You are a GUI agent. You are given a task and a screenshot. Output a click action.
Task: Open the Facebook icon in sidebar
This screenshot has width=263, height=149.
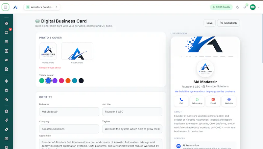(6, 120)
